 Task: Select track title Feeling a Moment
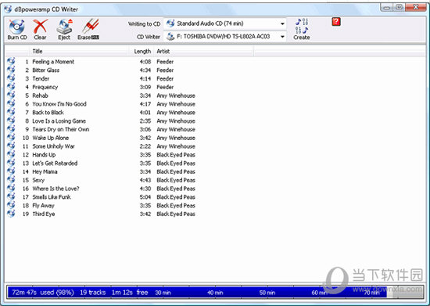[x=53, y=62]
